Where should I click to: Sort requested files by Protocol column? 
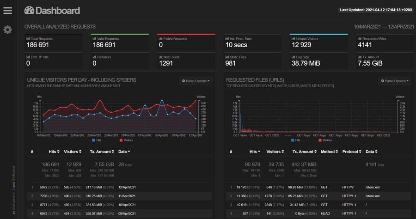pos(352,152)
